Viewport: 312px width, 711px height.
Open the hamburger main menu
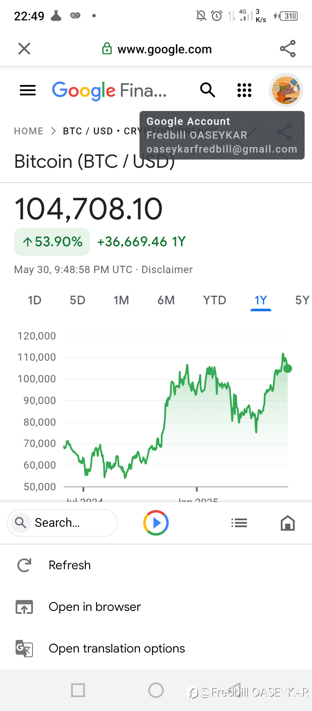click(x=28, y=90)
